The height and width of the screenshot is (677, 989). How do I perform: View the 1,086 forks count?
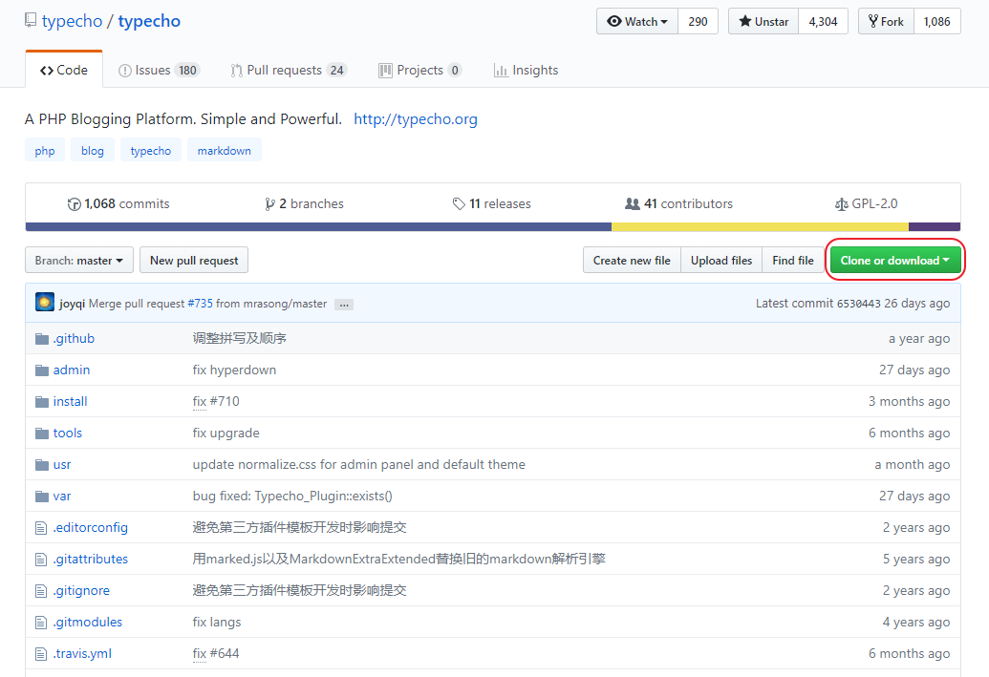[x=936, y=21]
